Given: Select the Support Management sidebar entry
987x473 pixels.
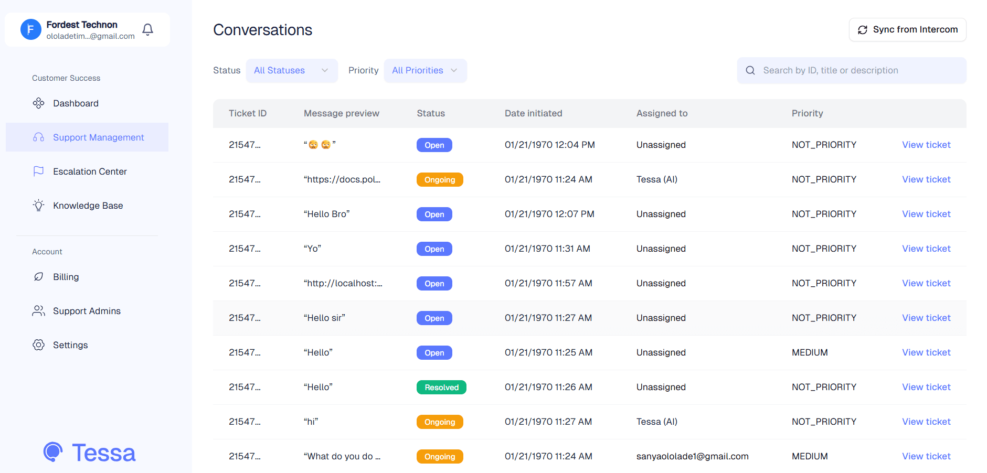Looking at the screenshot, I should pos(98,137).
